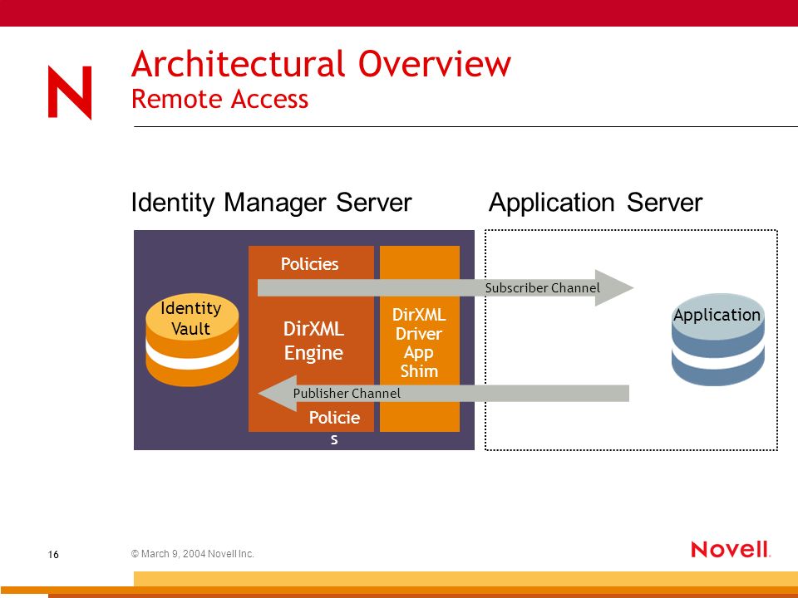
Task: Click the Subscriber Channel arrow
Action: point(446,288)
